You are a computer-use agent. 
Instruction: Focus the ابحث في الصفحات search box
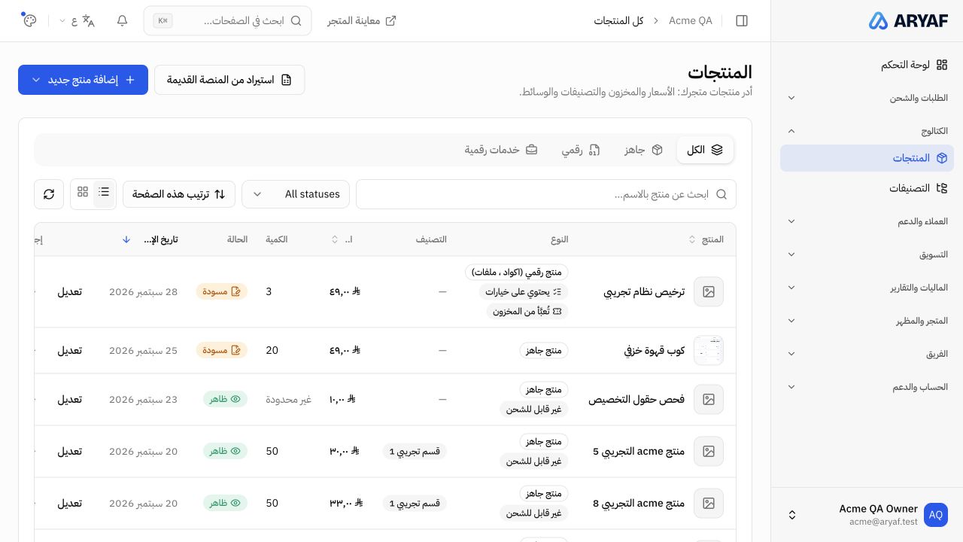pyautogui.click(x=227, y=20)
